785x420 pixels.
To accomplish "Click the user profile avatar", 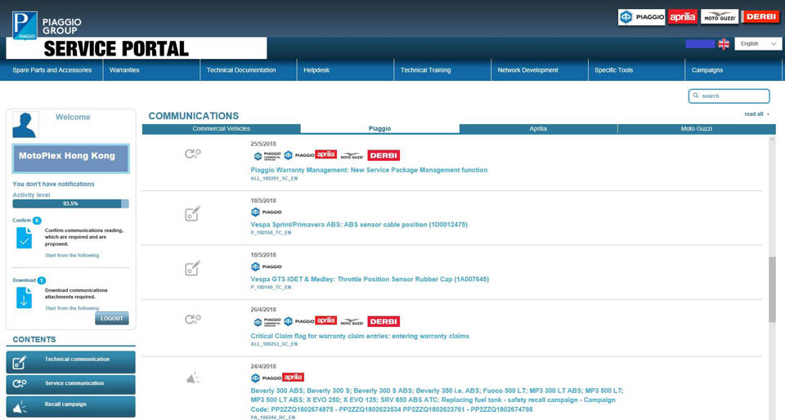I will (x=25, y=125).
